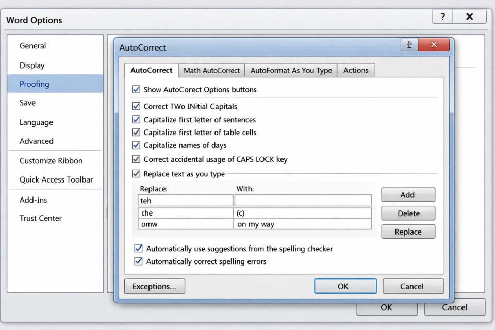Switch to the Math AutoCorrect tab
The width and height of the screenshot is (495, 330).
click(x=211, y=70)
